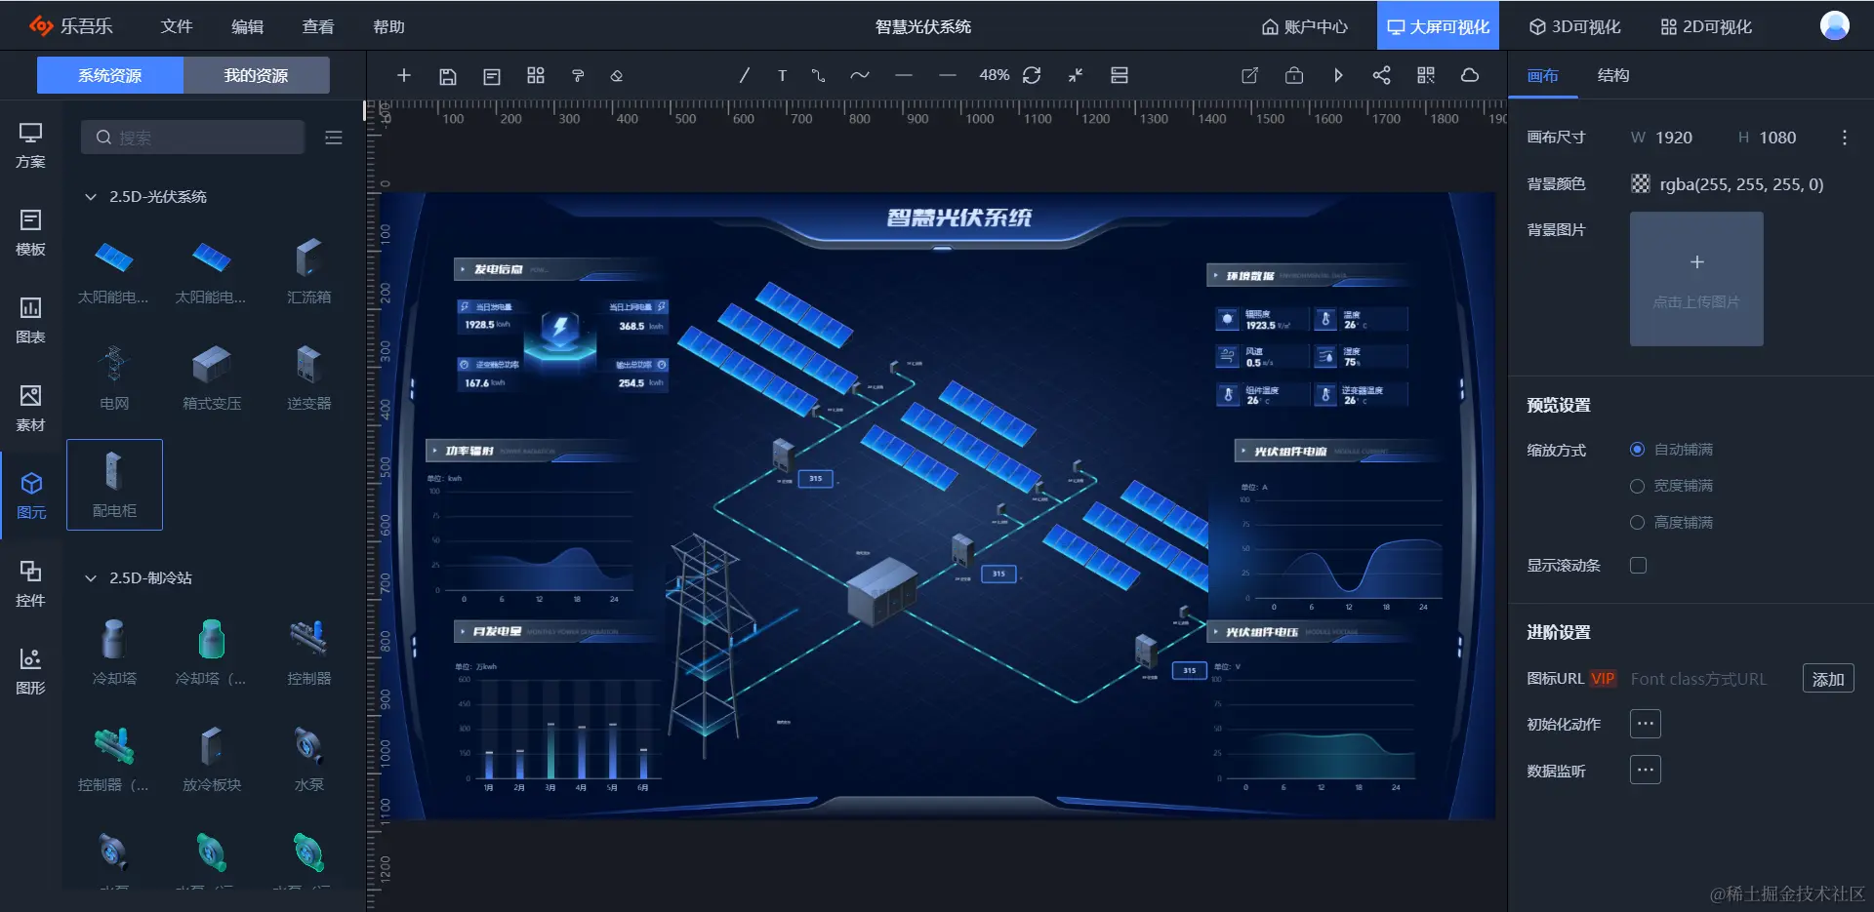This screenshot has width=1874, height=912.
Task: Open the 方案 sidebar section
Action: click(x=31, y=145)
